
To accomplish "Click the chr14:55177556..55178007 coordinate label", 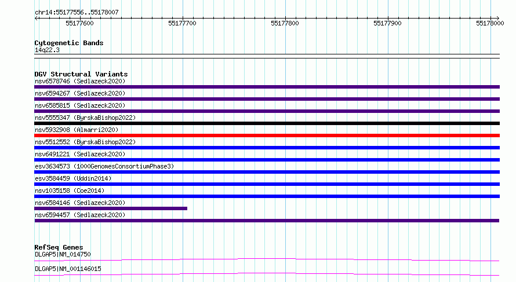I will click(x=77, y=13).
